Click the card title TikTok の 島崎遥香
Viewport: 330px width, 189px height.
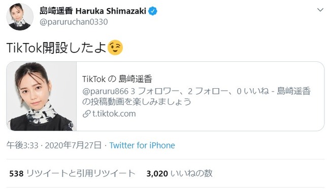(x=117, y=79)
